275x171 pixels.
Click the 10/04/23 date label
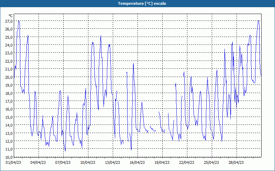(x=88, y=163)
